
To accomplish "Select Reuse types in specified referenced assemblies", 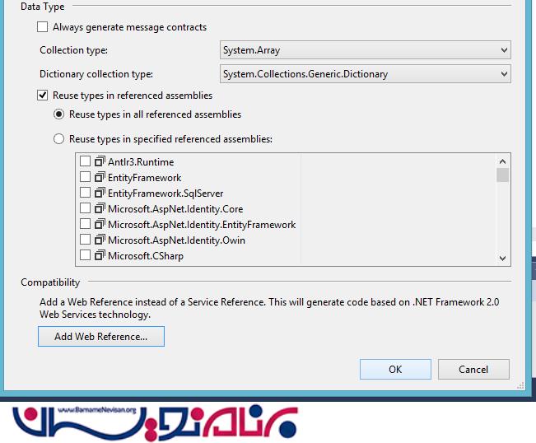I will [58, 139].
